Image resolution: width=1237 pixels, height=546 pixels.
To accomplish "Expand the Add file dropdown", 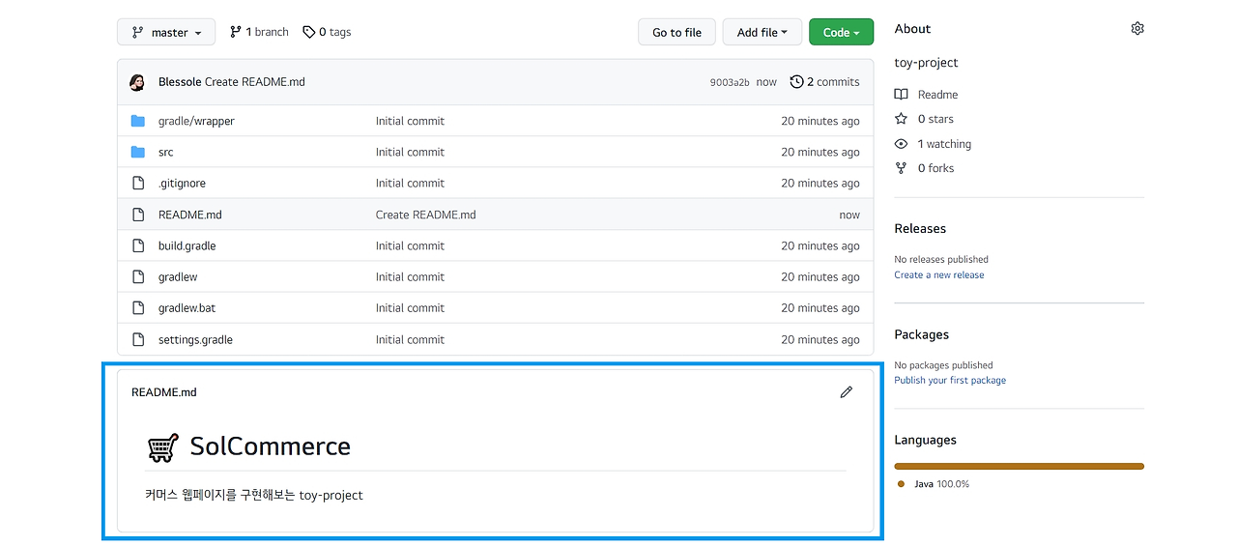I will [762, 32].
